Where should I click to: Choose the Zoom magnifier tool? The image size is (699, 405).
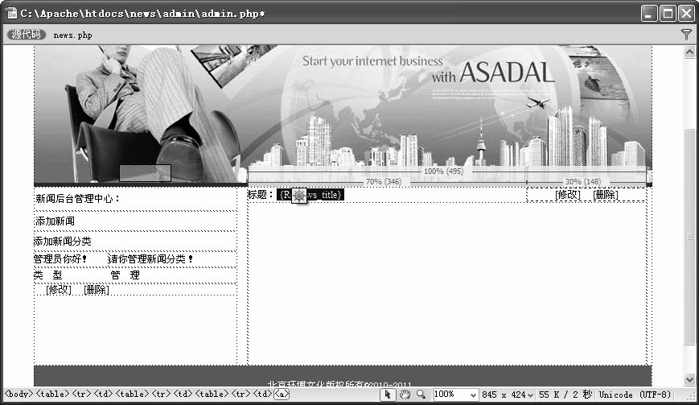click(x=421, y=395)
